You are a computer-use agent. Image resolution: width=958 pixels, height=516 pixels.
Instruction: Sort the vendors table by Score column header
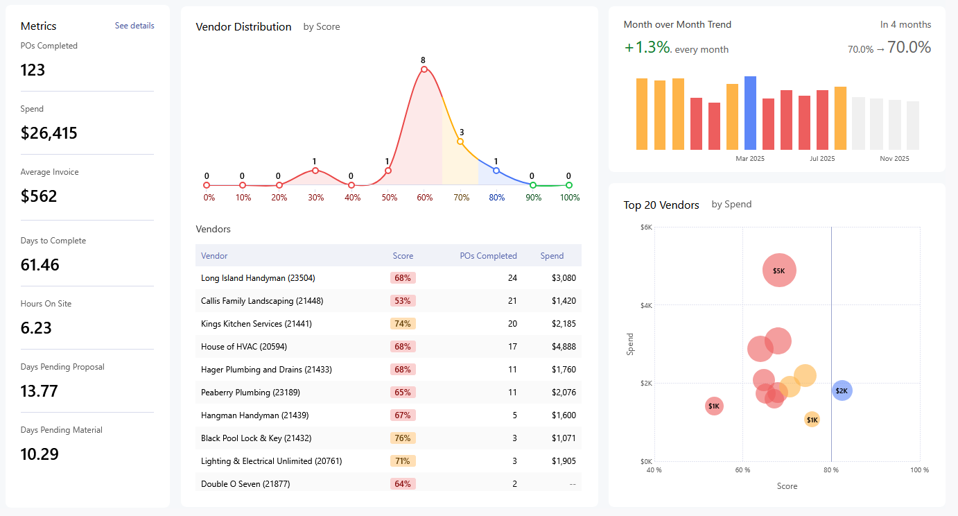[403, 256]
